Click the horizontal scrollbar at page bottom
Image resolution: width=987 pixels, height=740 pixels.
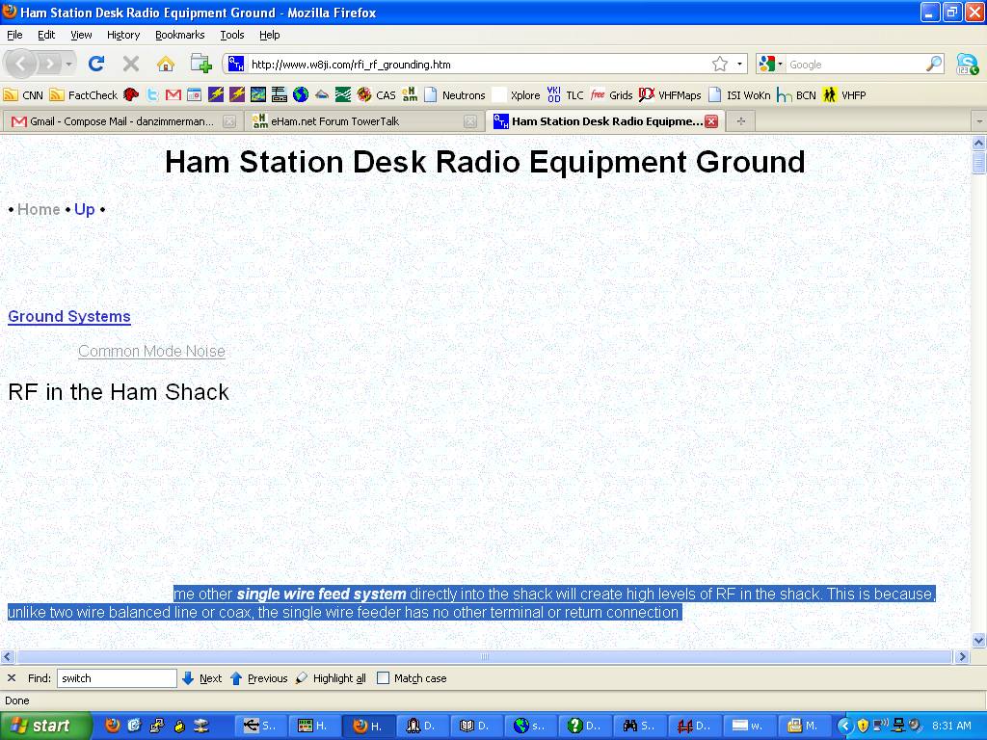[x=484, y=656]
